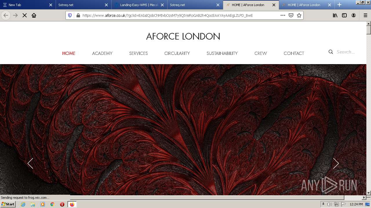
Task: Go to the CONTACT page
Action: pos(294,53)
